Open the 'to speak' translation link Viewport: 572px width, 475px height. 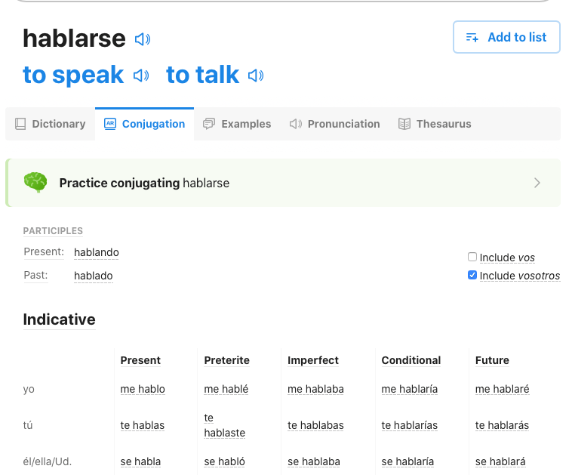pos(73,75)
